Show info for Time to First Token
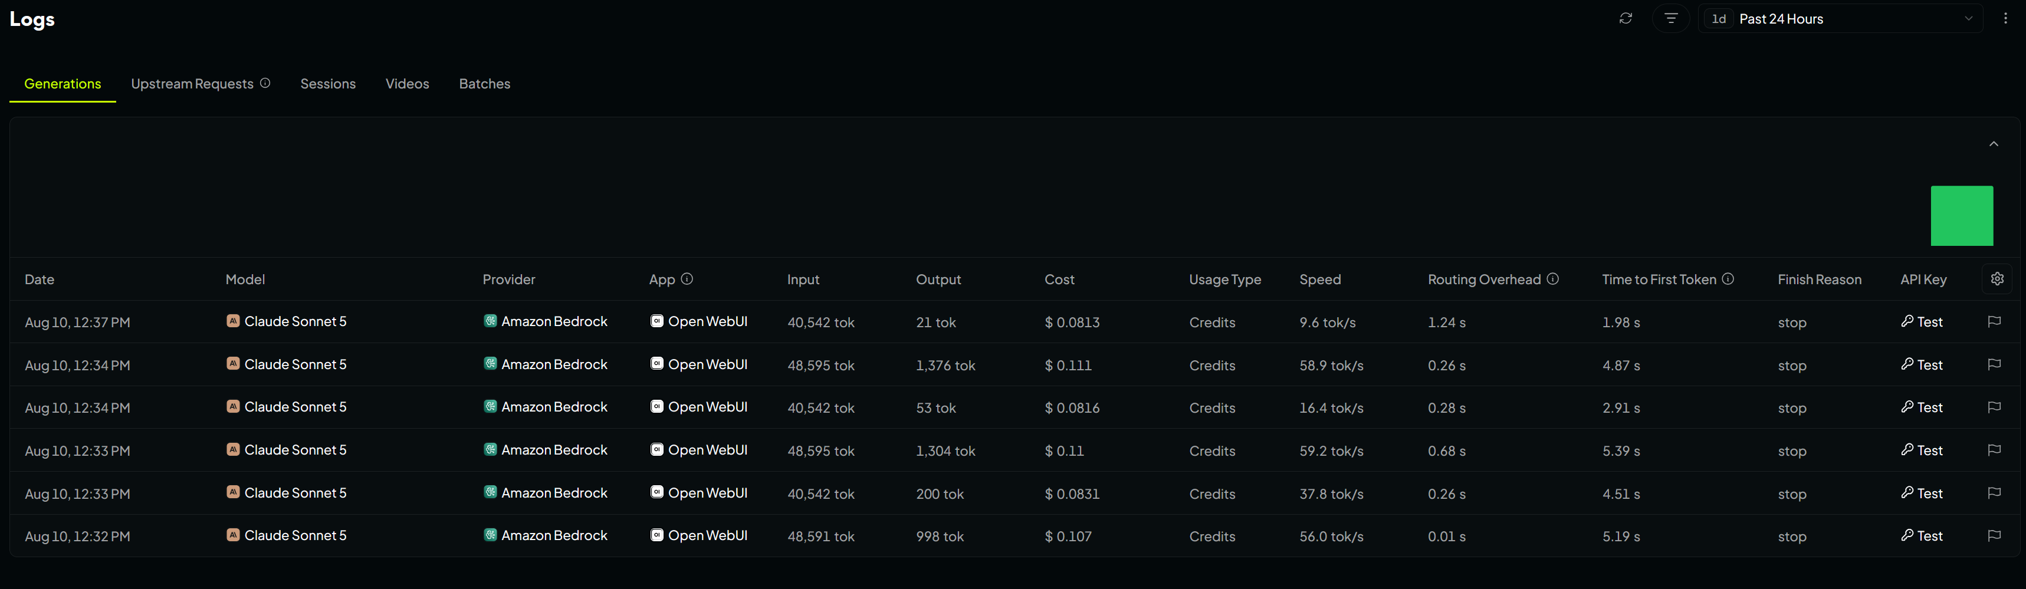2026x589 pixels. [x=1728, y=279]
